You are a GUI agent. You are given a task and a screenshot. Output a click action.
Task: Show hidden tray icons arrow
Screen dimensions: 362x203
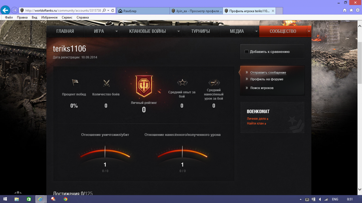[300, 199]
